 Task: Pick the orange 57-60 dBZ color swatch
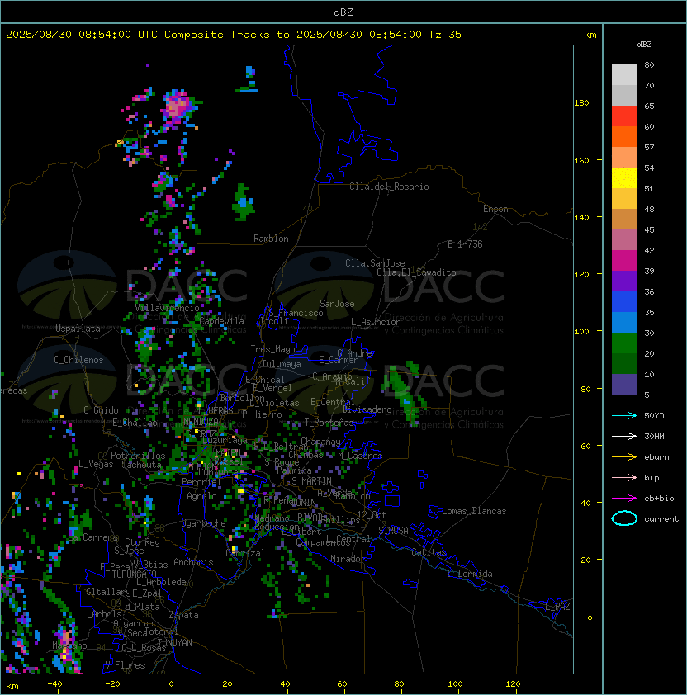click(624, 136)
